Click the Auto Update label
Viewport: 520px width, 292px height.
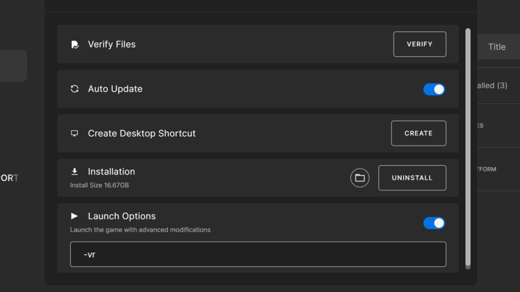coord(115,89)
